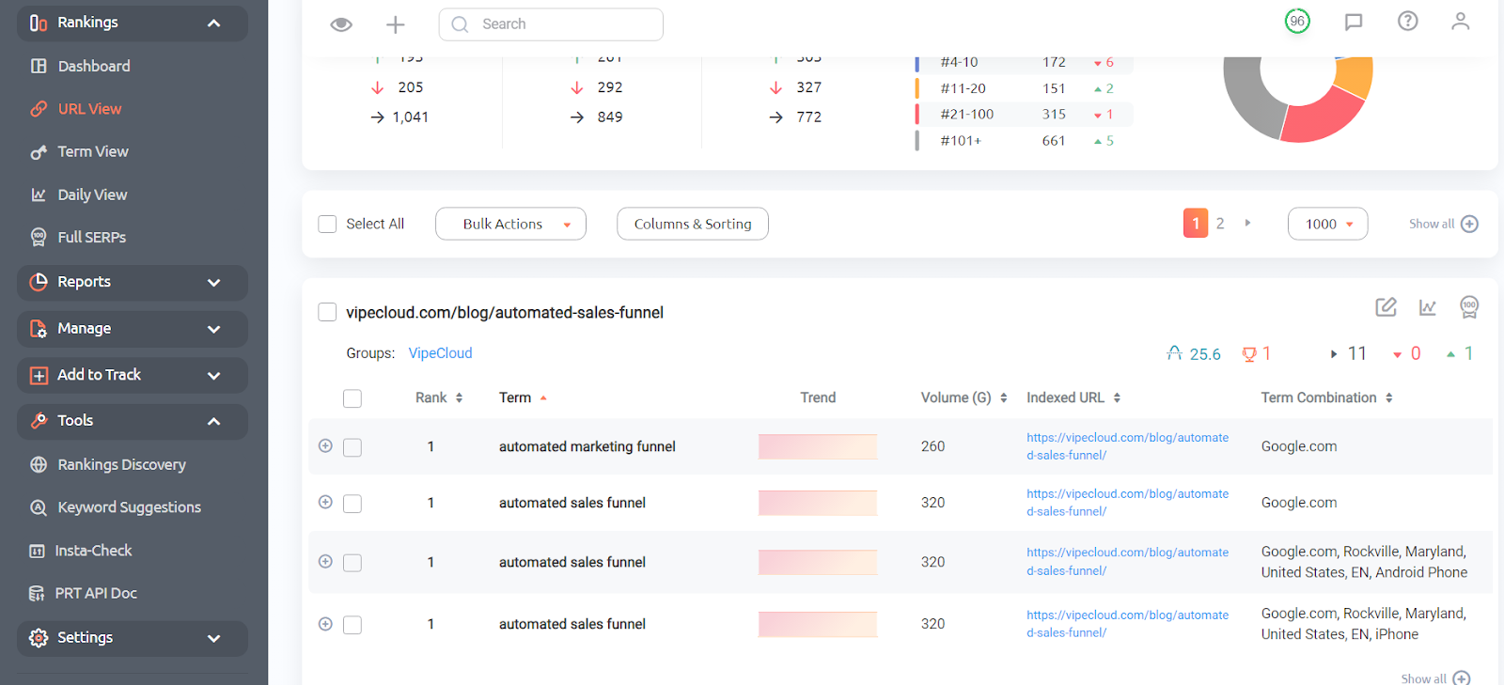1504x685 pixels.
Task: Open the green 96 score badge
Action: click(1297, 21)
